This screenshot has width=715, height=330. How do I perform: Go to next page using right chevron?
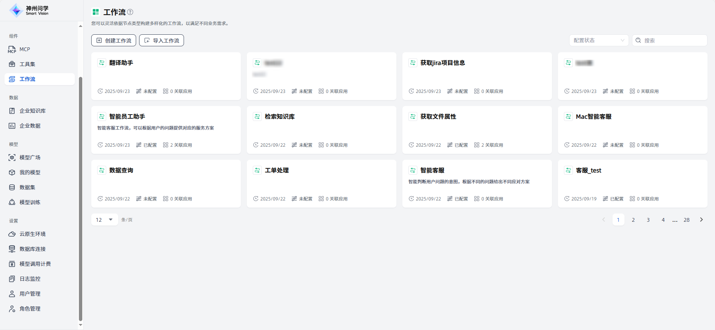(x=701, y=220)
